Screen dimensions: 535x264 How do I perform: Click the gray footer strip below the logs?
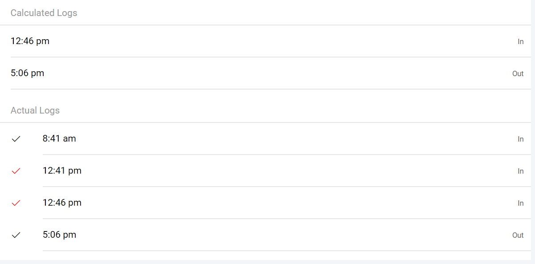click(267, 262)
